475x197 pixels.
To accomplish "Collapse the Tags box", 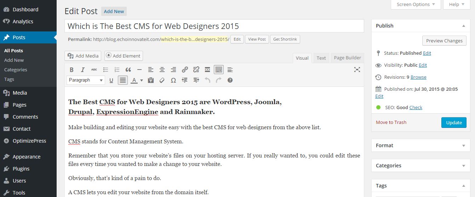I will click(x=464, y=186).
